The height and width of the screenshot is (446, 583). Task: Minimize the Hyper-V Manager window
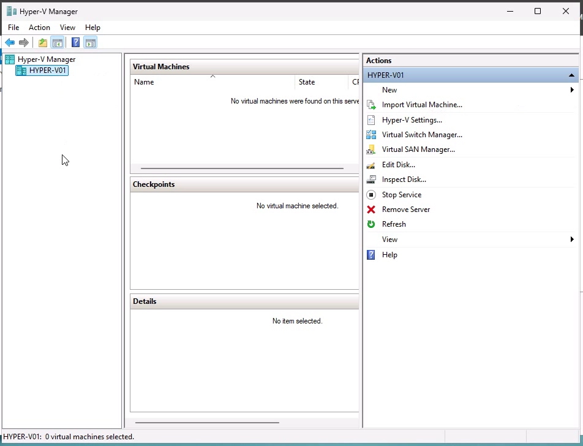coord(510,11)
